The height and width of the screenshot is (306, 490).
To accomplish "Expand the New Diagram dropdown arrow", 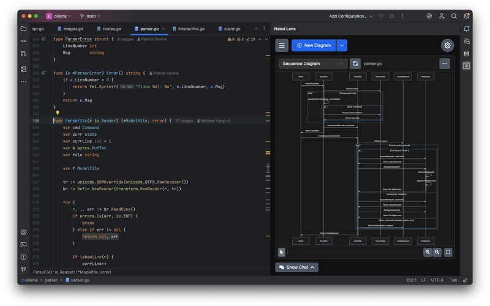I will coord(342,45).
